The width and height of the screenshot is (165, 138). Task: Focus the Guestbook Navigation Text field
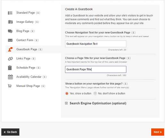click(x=95, y=44)
